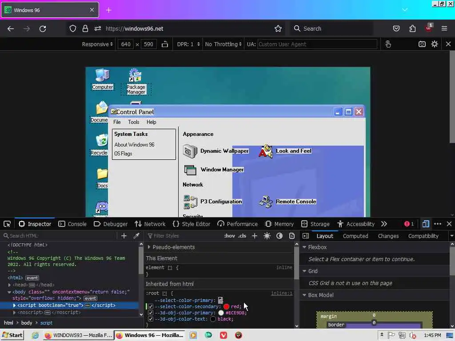
Task: Collapse the Box Model section
Action: click(304, 295)
